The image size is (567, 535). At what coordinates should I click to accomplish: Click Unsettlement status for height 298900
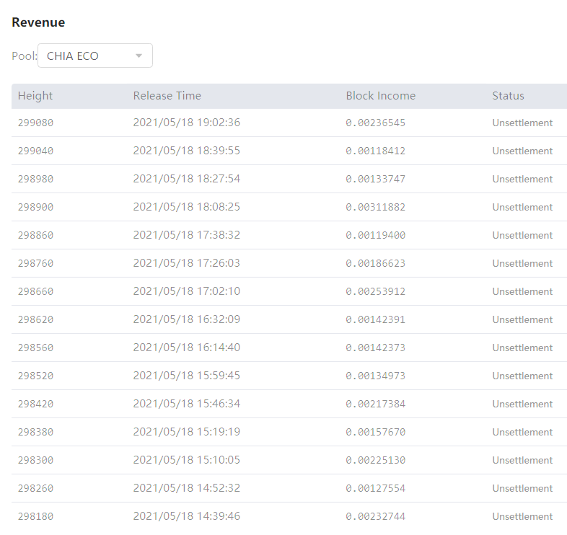[522, 207]
